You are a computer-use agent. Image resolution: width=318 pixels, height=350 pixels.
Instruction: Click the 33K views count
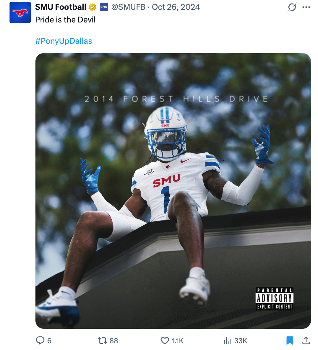(241, 341)
